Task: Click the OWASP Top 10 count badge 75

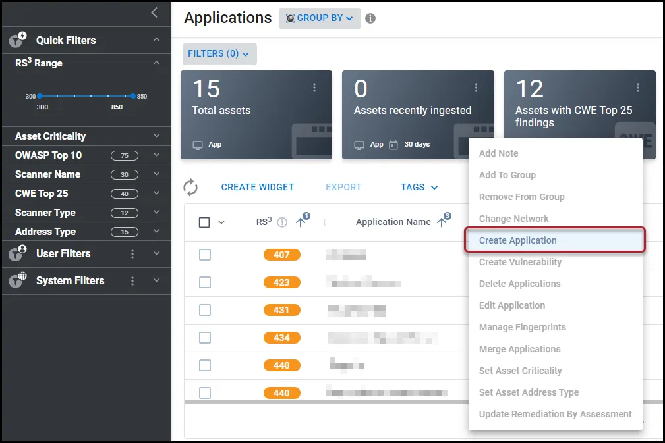Action: coord(125,155)
